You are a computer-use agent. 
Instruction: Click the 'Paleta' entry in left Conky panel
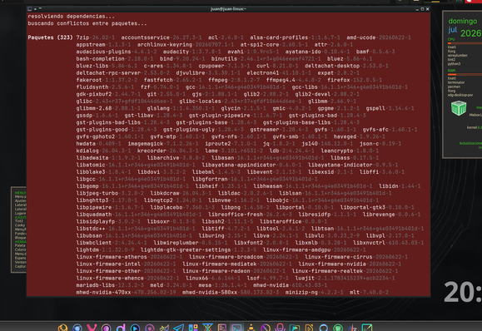(20, 245)
